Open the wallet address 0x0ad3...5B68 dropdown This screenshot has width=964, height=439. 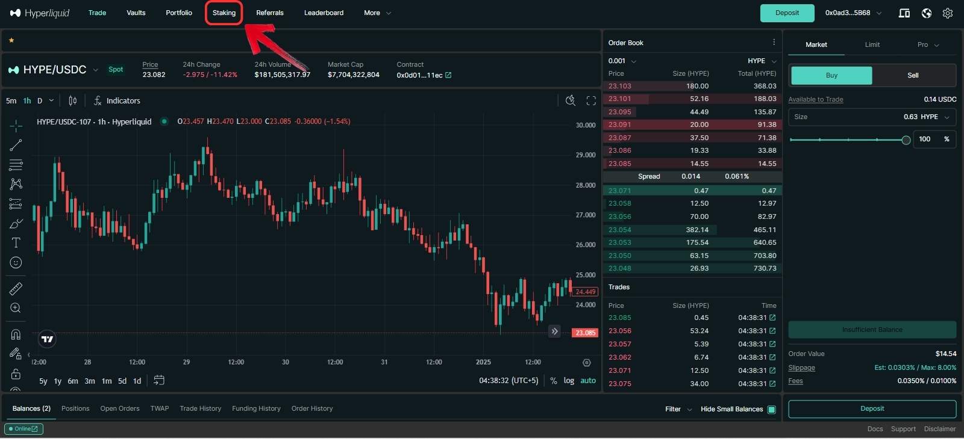pyautogui.click(x=853, y=13)
